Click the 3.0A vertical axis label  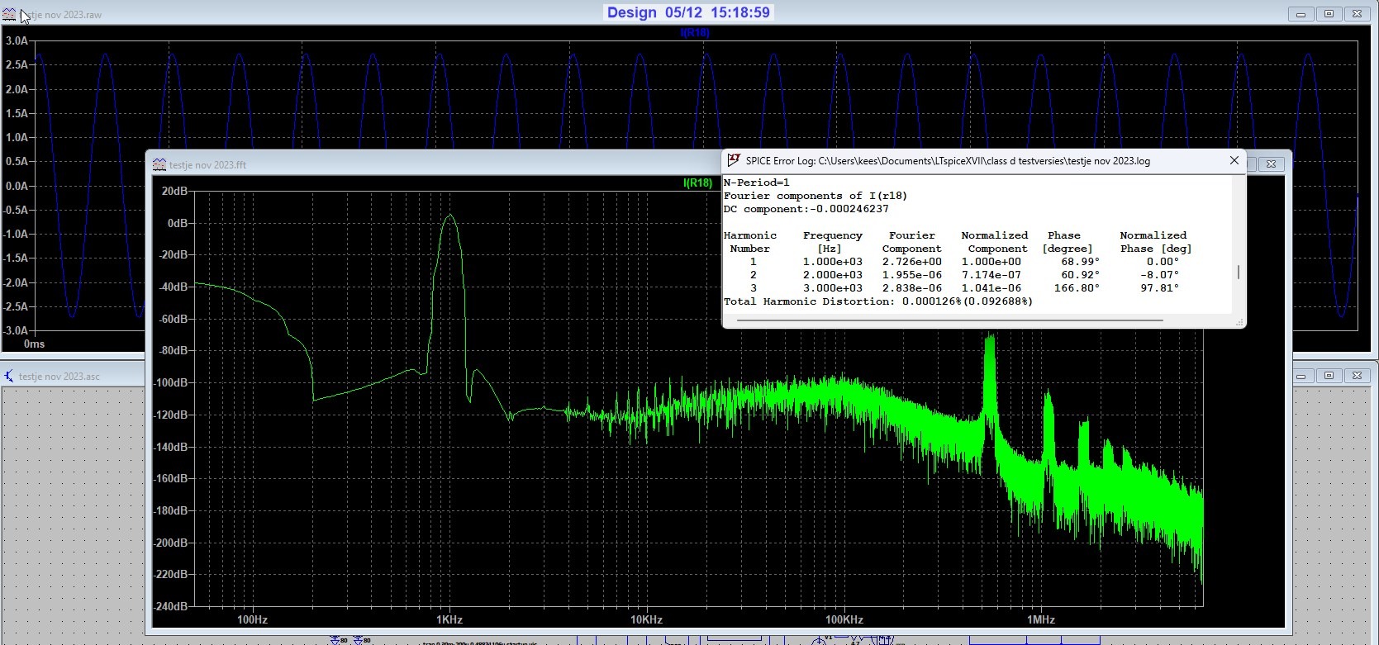(17, 40)
